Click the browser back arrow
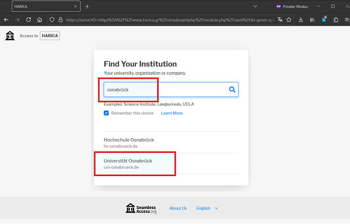The image size is (350, 224). coord(6,20)
